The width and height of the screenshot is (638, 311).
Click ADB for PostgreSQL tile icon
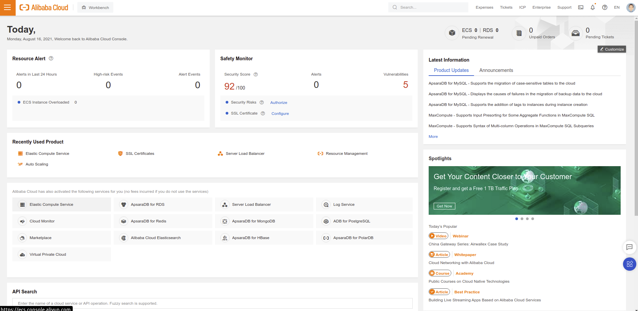(326, 221)
